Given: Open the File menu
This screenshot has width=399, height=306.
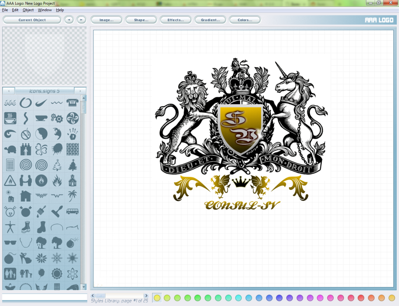Looking at the screenshot, I should pos(5,10).
